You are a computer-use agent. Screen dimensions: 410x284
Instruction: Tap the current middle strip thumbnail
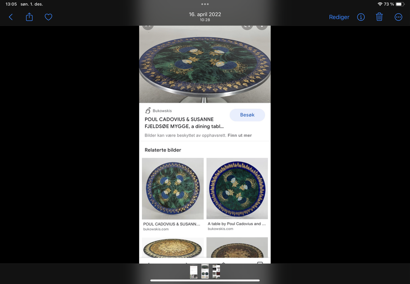point(205,271)
